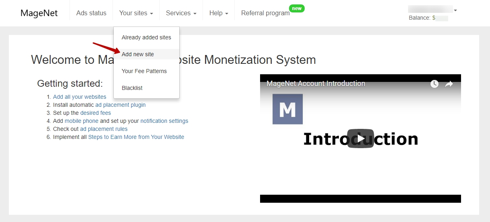The width and height of the screenshot is (490, 222).
Task: Follow the 'ad placement rules' link
Action: [104, 129]
